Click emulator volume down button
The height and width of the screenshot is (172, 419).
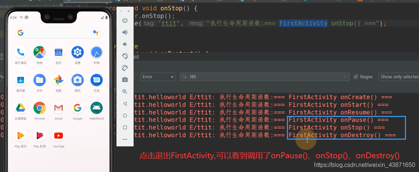click(x=125, y=44)
